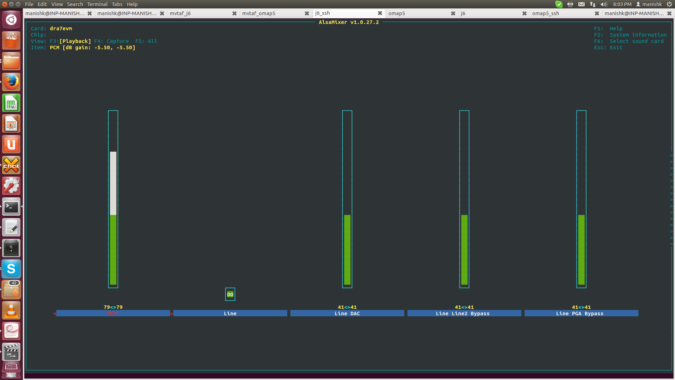Click the Line DAC volume bar
This screenshot has height=380, width=675.
click(347, 199)
